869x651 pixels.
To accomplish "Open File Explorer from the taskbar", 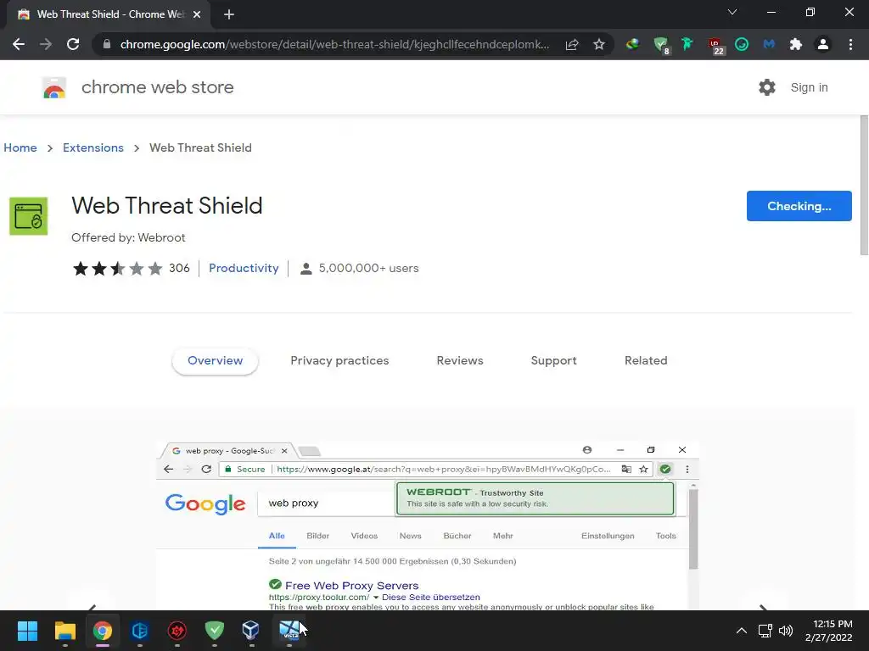I will [64, 631].
